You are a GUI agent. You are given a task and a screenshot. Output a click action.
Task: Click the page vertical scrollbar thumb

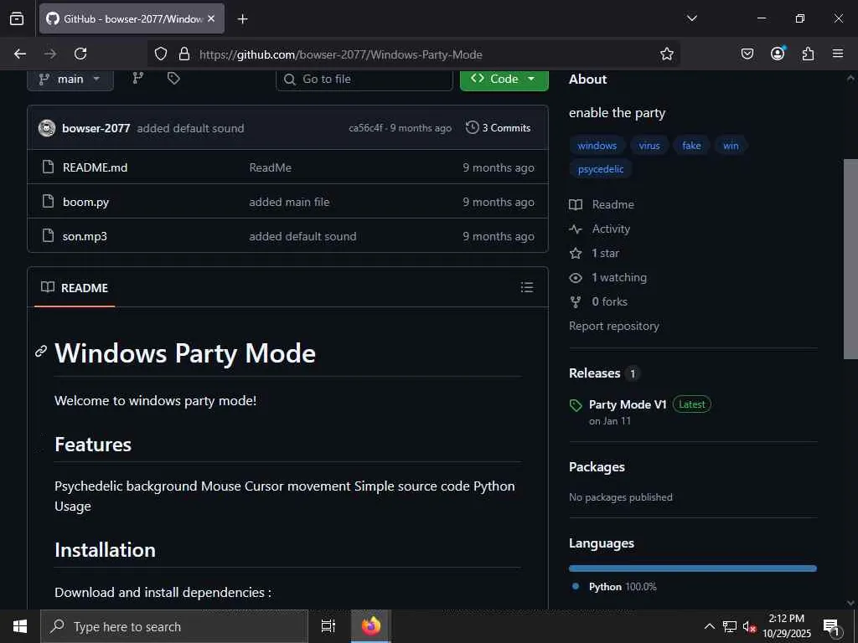850,260
